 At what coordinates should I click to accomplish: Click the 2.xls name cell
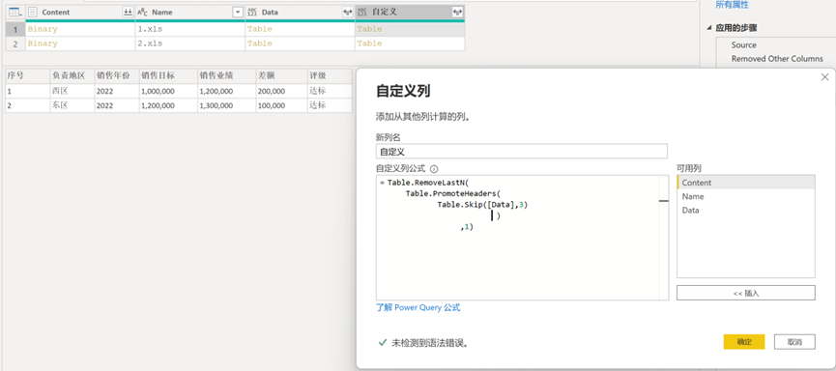tap(189, 43)
